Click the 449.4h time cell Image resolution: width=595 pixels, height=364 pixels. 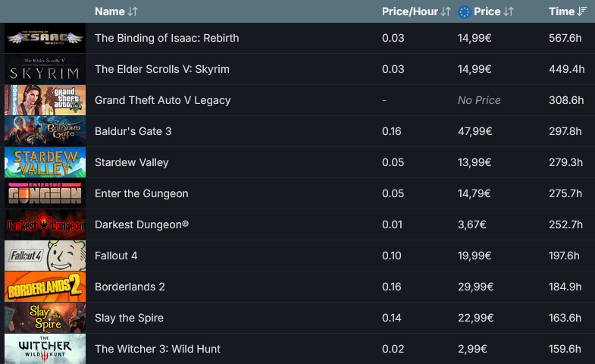coord(566,69)
